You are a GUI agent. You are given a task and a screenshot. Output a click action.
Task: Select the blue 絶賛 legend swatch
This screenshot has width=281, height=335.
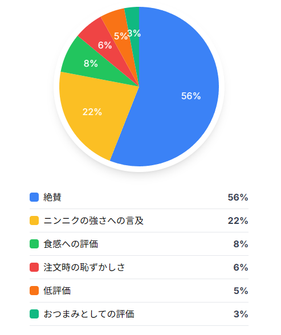point(34,197)
